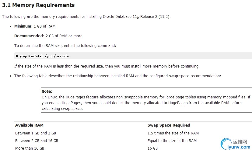Click the "Available RAM" table header
This screenshot has width=252, height=152.
tap(29, 125)
